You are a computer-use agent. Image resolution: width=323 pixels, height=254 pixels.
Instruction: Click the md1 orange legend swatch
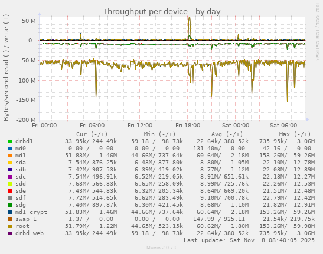[x=10, y=156]
